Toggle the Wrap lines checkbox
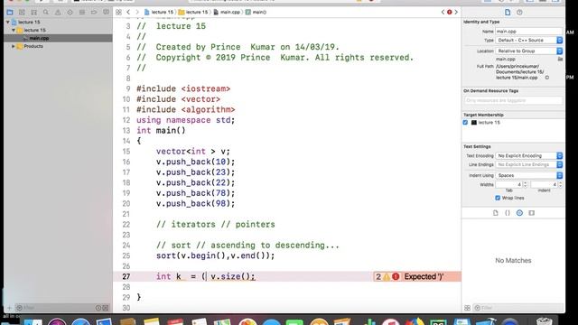Image resolution: width=578 pixels, height=325 pixels. [498, 198]
